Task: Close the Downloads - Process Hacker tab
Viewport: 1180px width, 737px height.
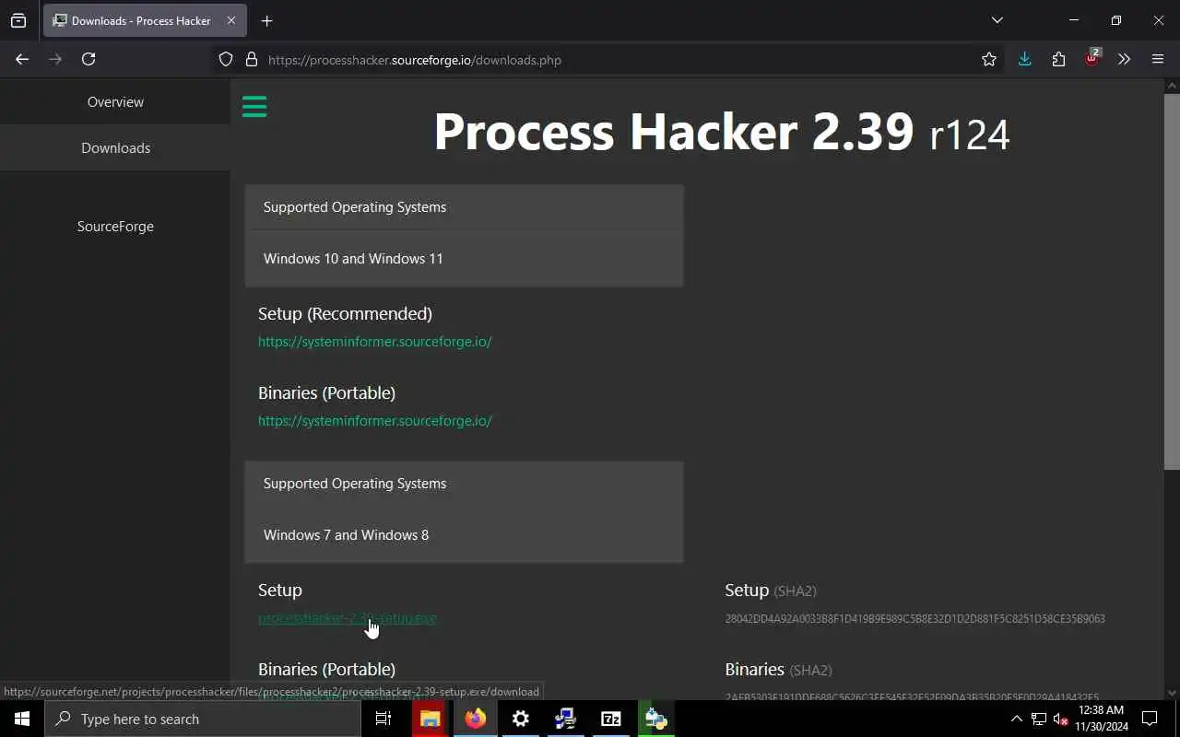Action: pos(231,20)
